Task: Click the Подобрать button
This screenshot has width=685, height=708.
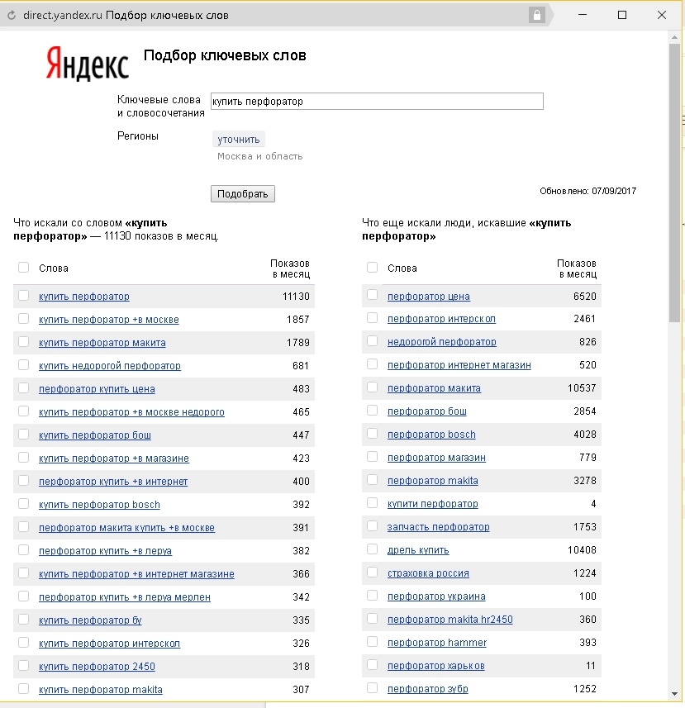Action: point(242,193)
